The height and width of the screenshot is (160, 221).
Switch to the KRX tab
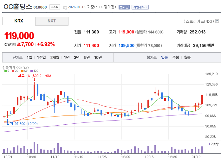click(19, 21)
